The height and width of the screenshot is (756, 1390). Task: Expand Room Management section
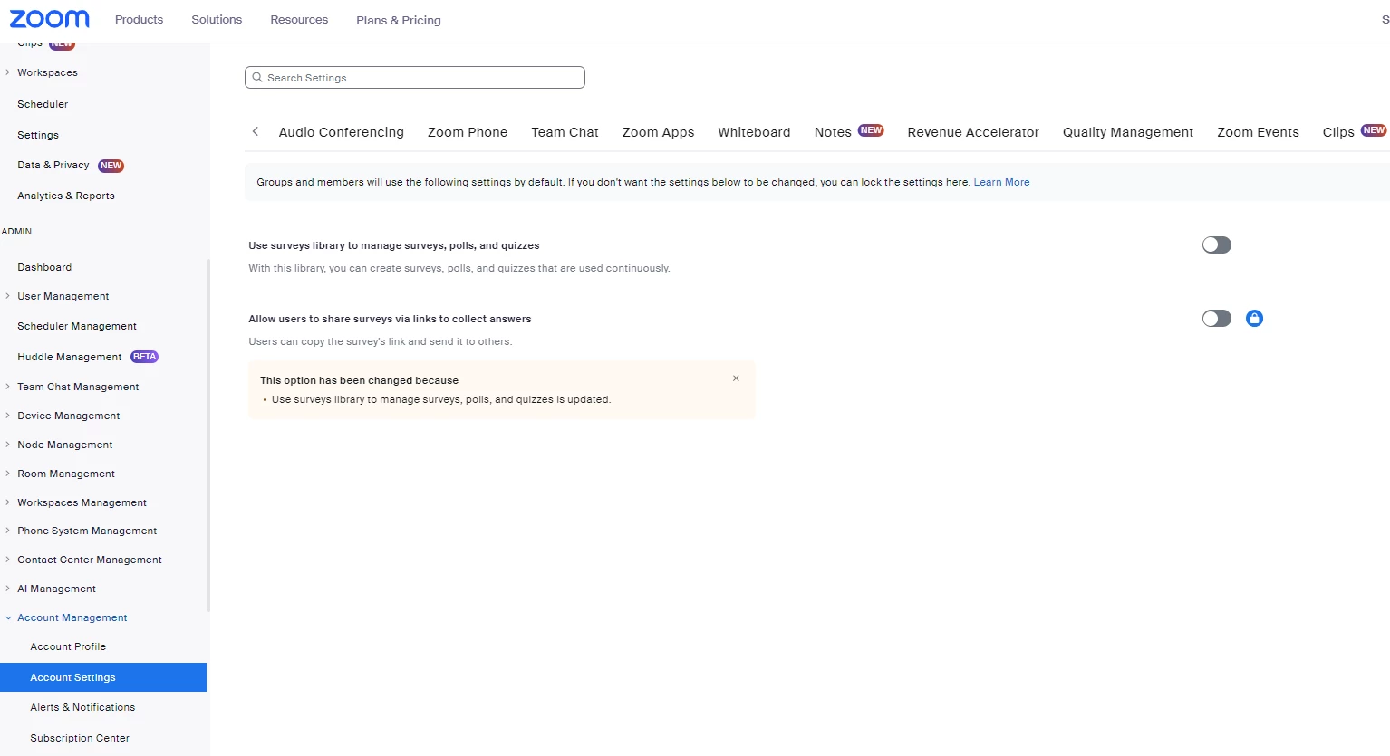coord(8,474)
